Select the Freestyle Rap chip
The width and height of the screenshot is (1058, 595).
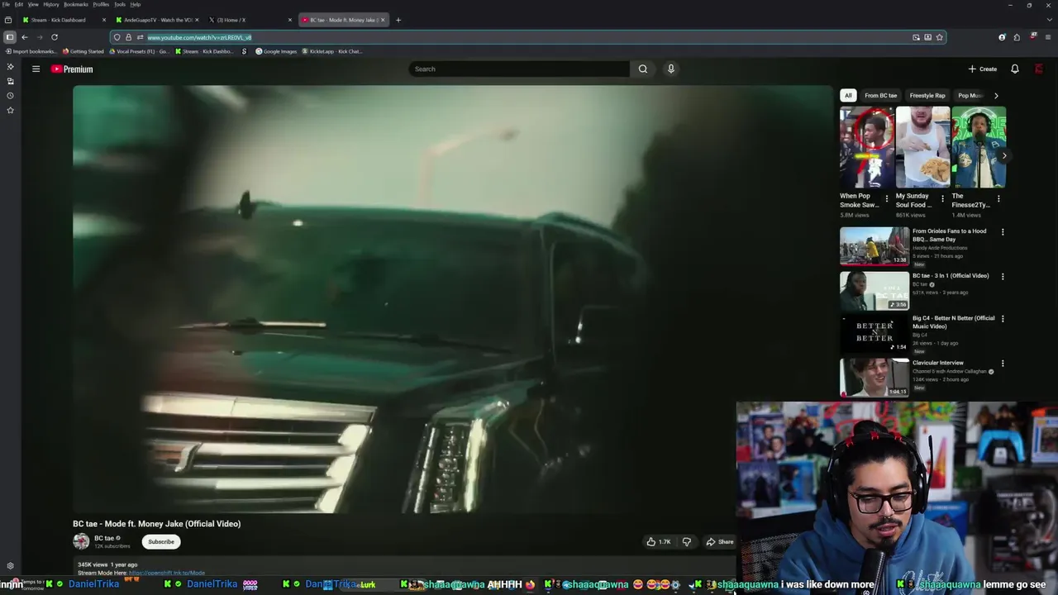click(927, 95)
